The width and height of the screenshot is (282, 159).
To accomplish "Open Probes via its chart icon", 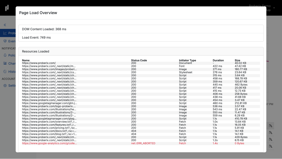I will tap(5, 33).
